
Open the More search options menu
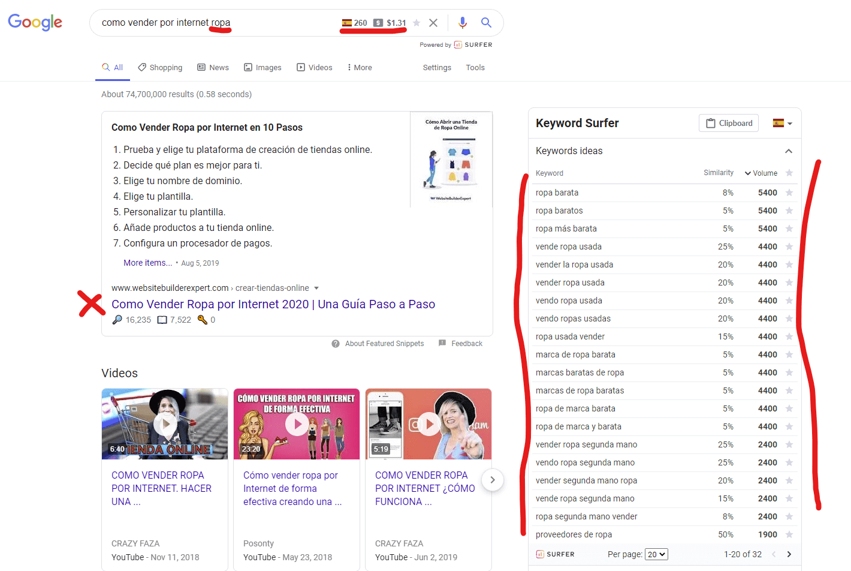click(x=360, y=68)
